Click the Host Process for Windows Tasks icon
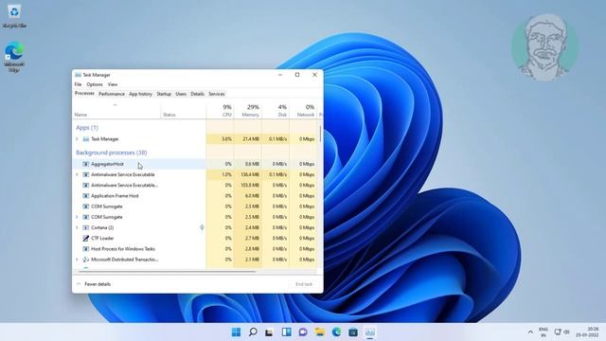The width and height of the screenshot is (606, 341). [86, 248]
